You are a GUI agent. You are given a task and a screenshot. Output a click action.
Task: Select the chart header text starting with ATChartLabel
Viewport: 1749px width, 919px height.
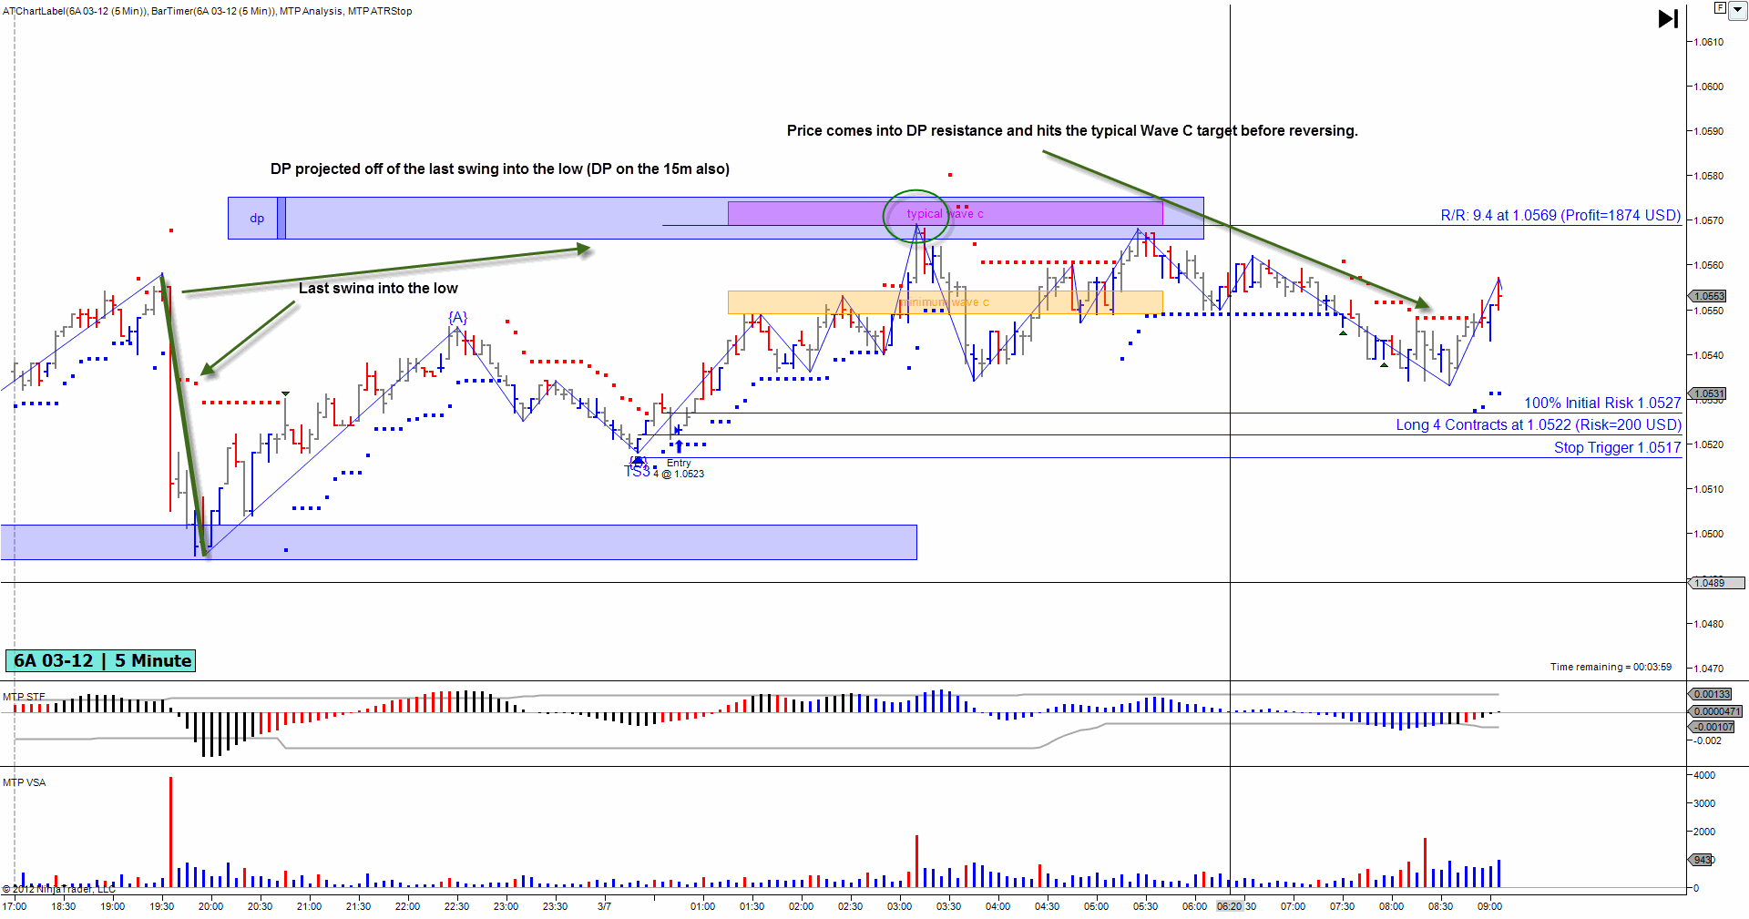207,11
